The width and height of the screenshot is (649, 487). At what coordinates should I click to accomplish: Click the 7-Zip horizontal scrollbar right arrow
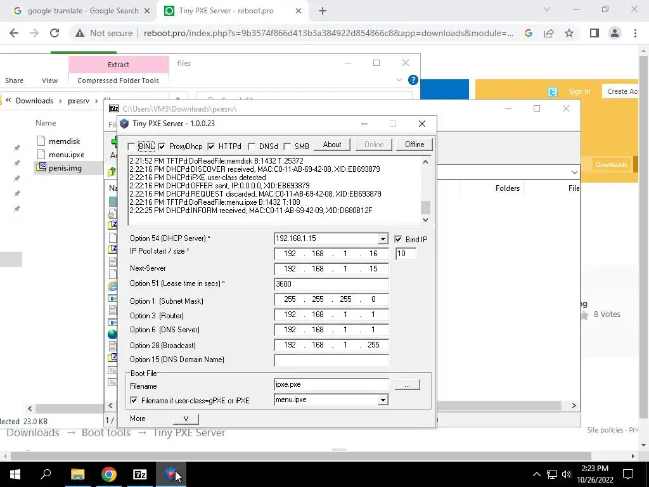(x=574, y=405)
